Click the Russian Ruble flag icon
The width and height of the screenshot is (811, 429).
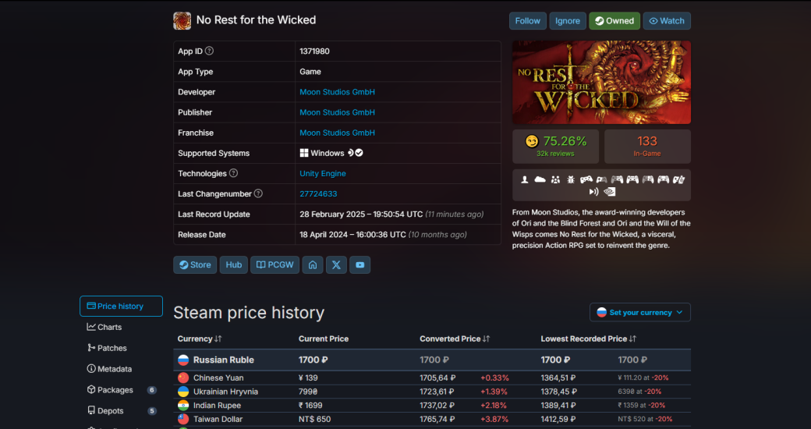click(183, 360)
